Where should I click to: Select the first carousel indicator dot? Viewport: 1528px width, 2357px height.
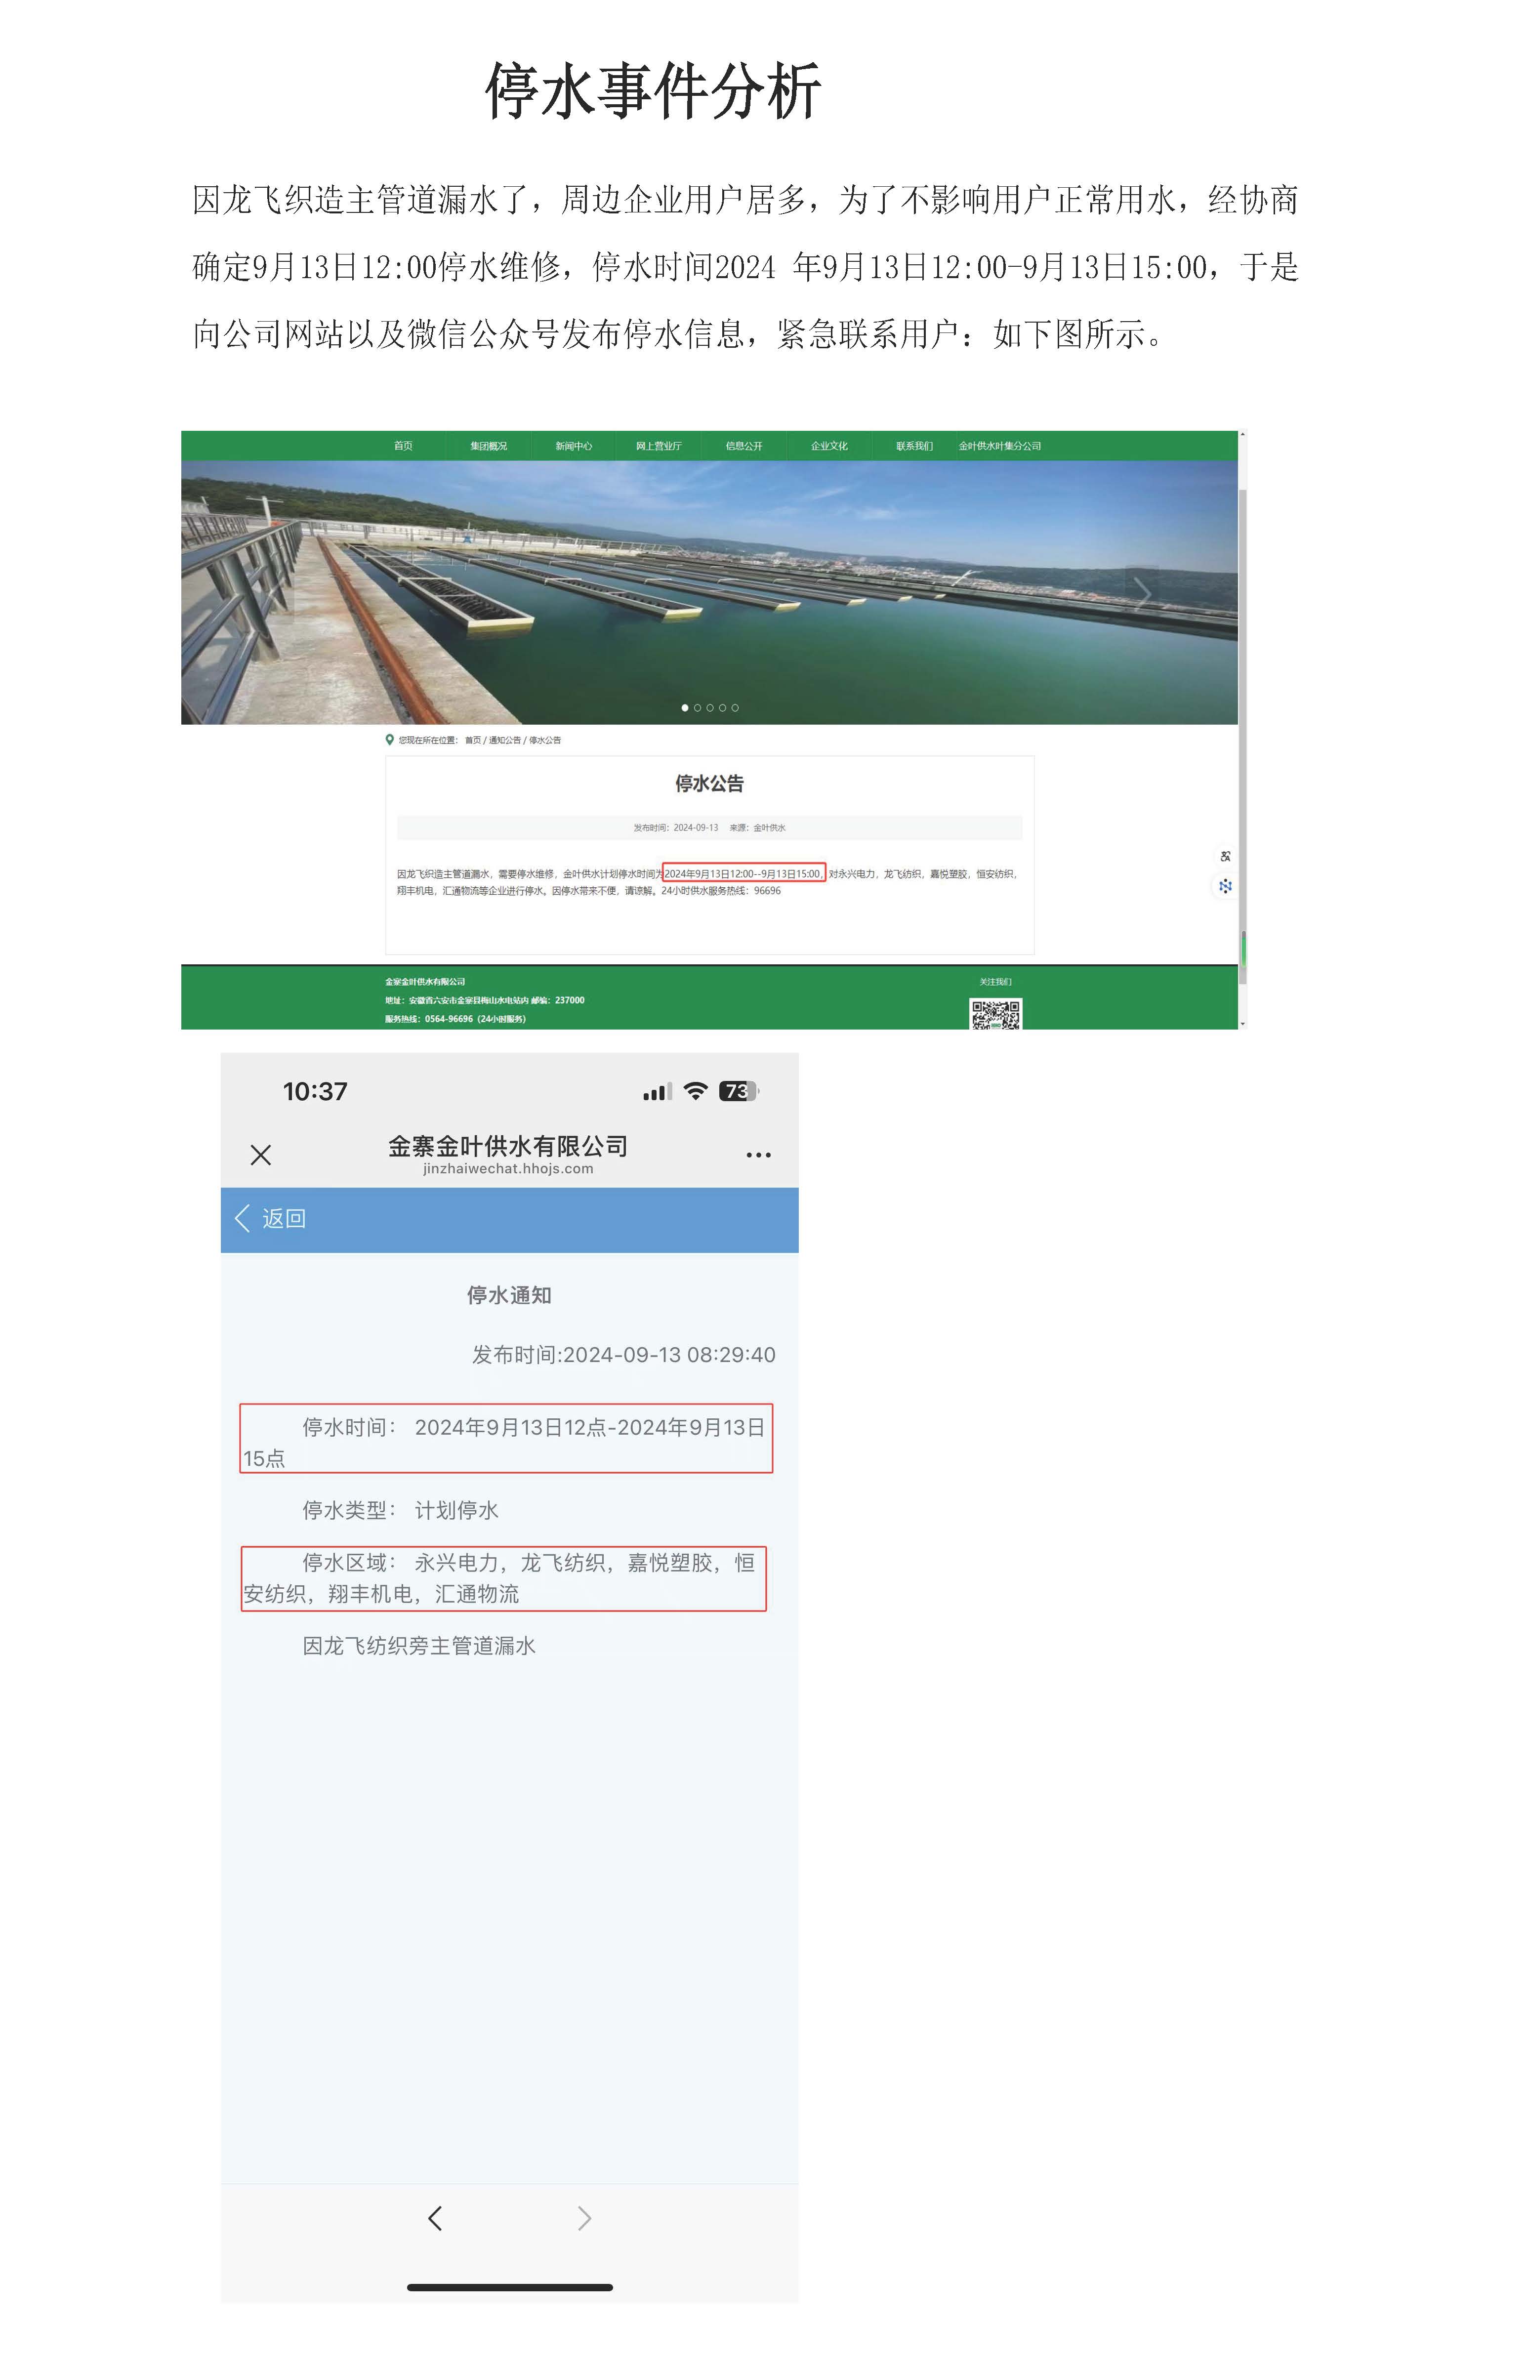[x=685, y=707]
